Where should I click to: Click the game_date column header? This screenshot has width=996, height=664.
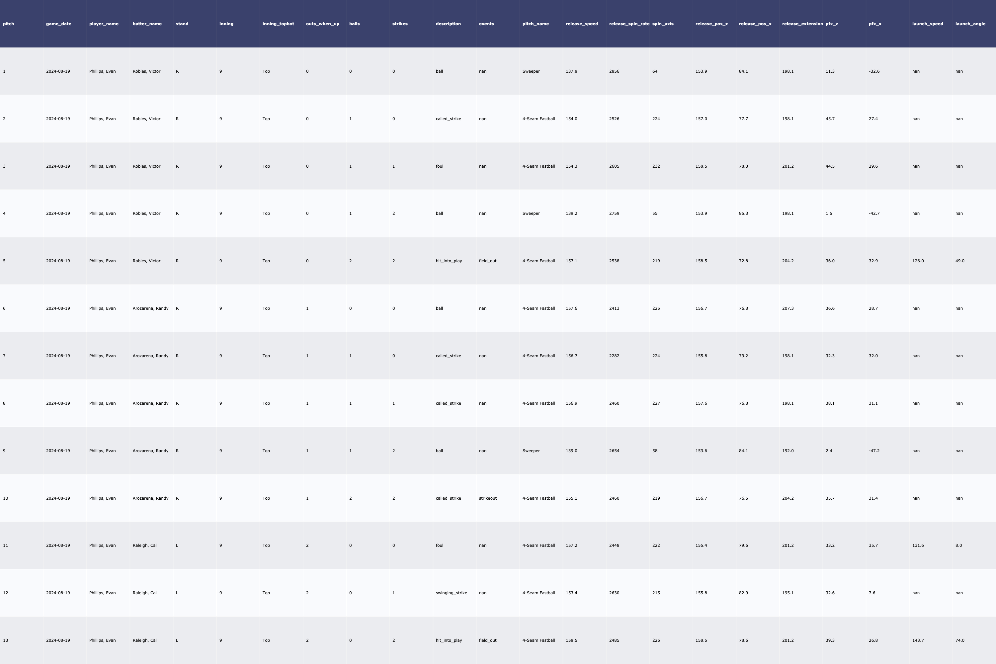pos(58,24)
